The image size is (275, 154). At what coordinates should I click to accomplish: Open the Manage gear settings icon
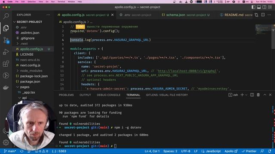(x=6, y=142)
